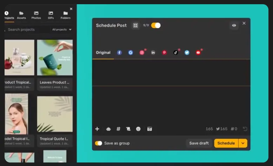Click the undo arrow icon
The width and height of the screenshot is (273, 166).
point(245,129)
